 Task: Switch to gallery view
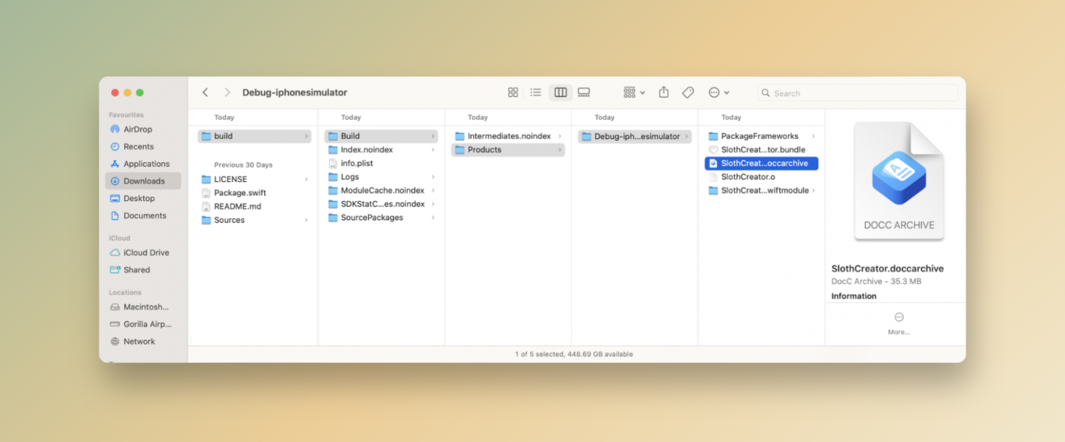coord(583,91)
